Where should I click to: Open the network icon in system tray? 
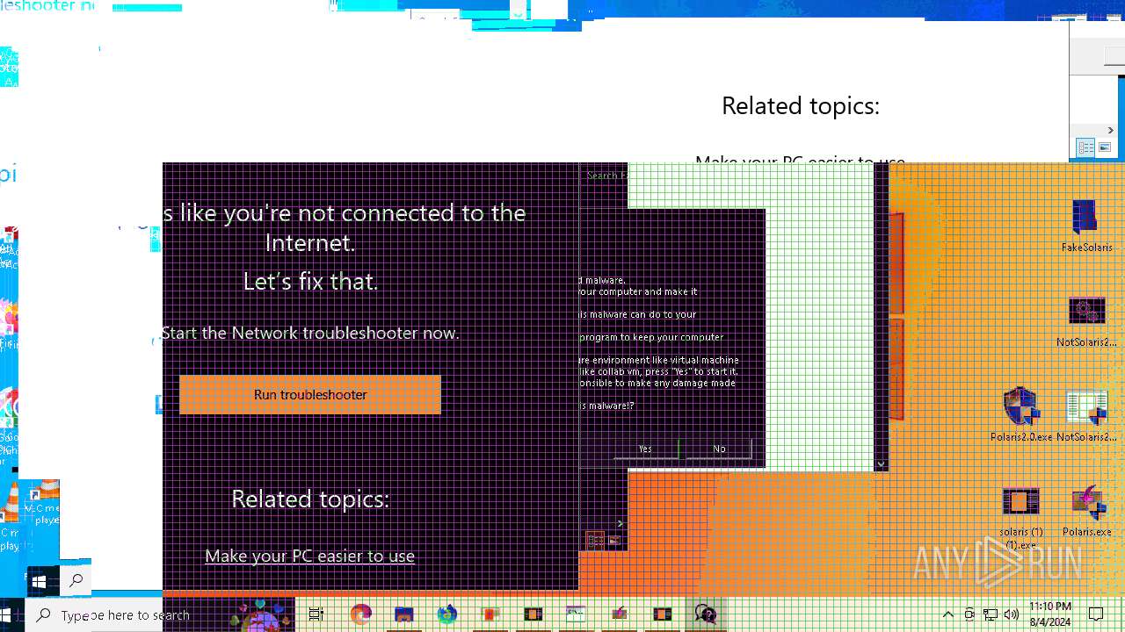pos(991,614)
